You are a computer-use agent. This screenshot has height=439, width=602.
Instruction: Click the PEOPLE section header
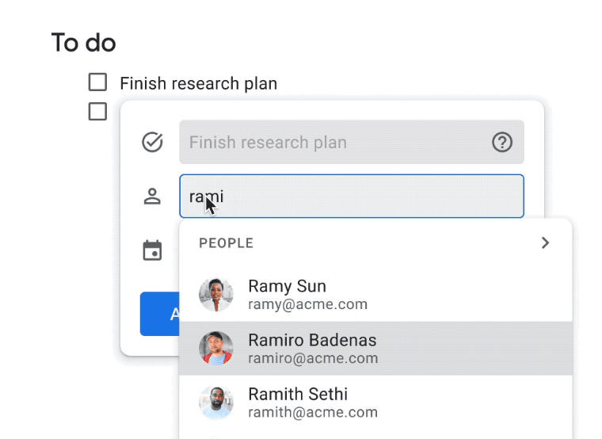point(226,243)
